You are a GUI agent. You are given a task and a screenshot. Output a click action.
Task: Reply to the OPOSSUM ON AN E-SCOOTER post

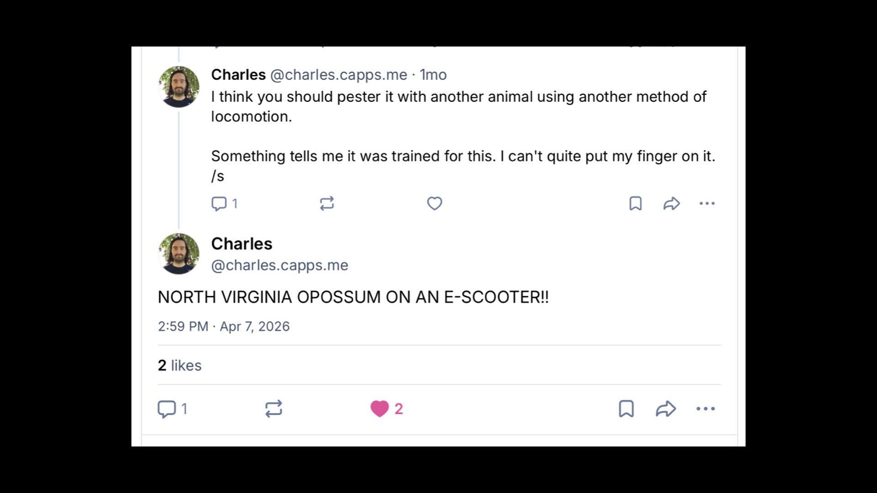pos(172,409)
